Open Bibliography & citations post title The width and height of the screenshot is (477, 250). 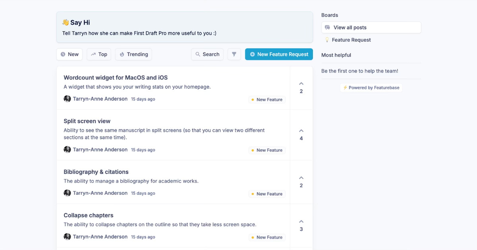(96, 172)
